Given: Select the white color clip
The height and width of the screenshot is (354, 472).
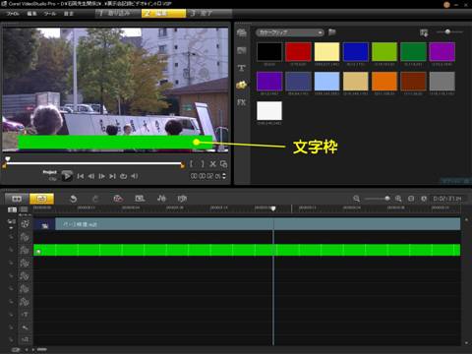Looking at the screenshot, I should [269, 110].
